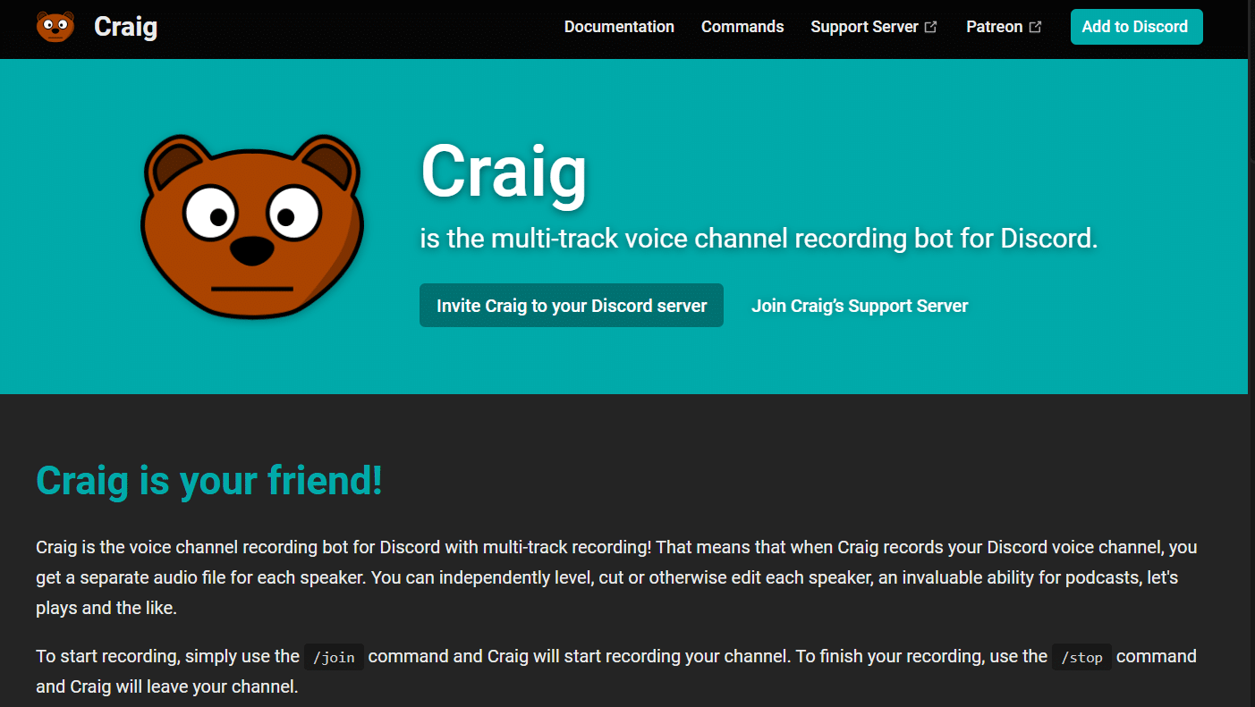This screenshot has height=707, width=1255.
Task: Open the Support Server nav link
Action: coord(874,27)
